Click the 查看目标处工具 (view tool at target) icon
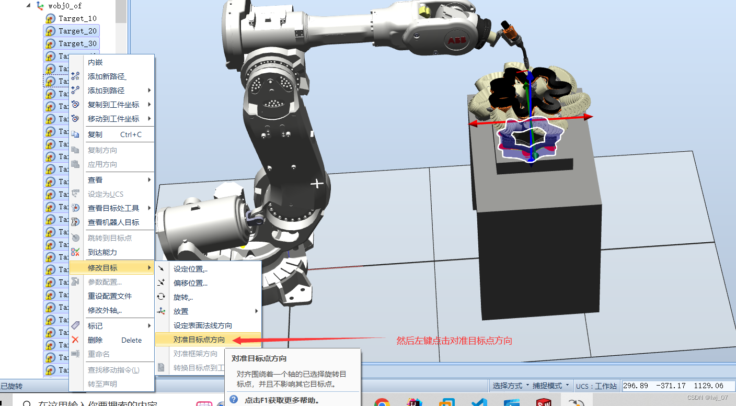736x406 pixels. (x=75, y=208)
